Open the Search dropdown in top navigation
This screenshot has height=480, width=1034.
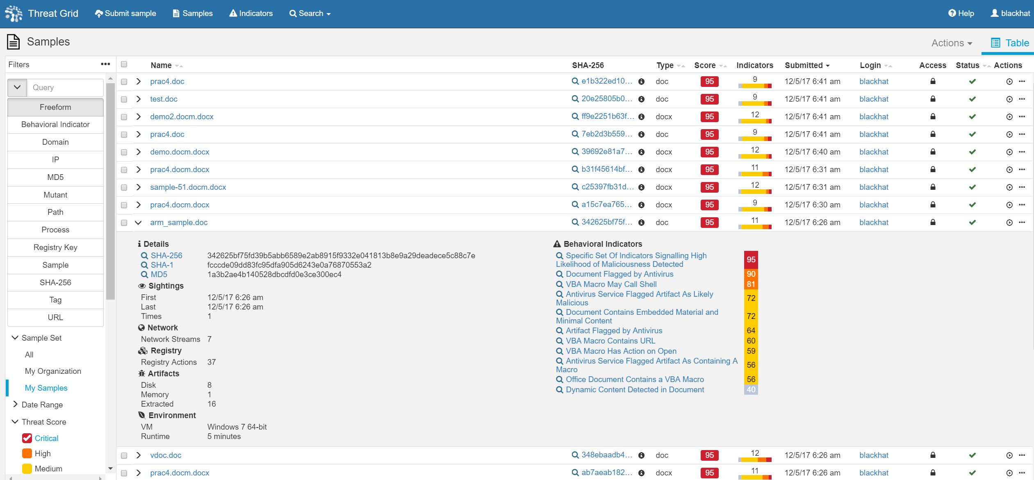click(310, 14)
